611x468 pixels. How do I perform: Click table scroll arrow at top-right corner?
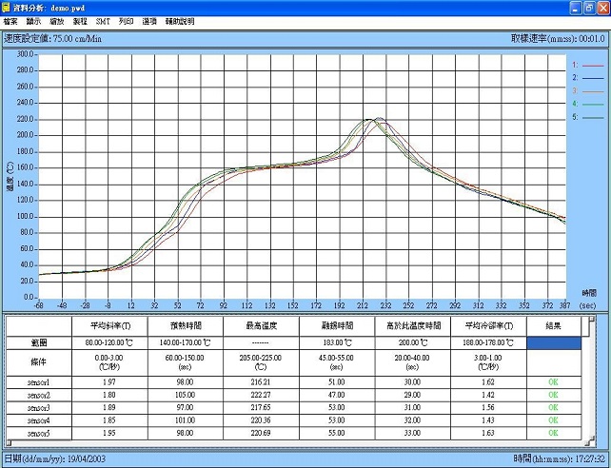tap(592, 319)
